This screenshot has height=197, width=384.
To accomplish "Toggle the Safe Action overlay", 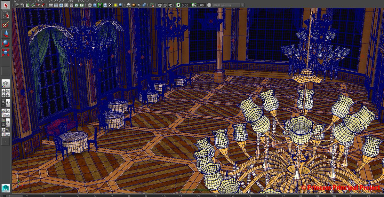I will click(76, 5).
